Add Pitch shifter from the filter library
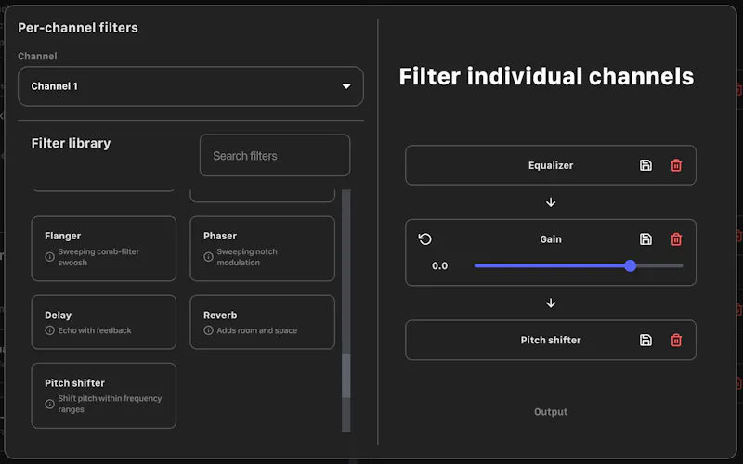Image resolution: width=743 pixels, height=464 pixels. click(104, 396)
